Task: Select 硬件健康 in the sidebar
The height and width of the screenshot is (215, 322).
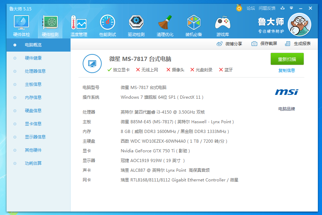Action: (38, 58)
